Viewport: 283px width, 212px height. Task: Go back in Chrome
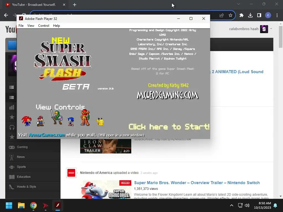(x=6, y=15)
